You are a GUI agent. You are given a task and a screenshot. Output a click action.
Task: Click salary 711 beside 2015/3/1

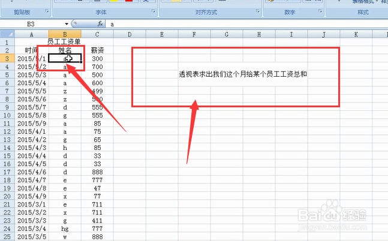pyautogui.click(x=97, y=204)
